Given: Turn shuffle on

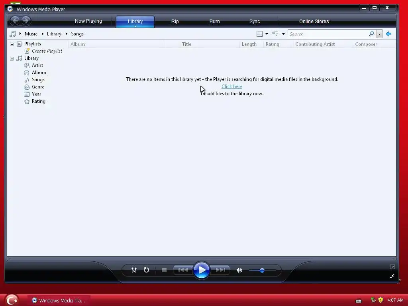Looking at the screenshot, I should 134,270.
